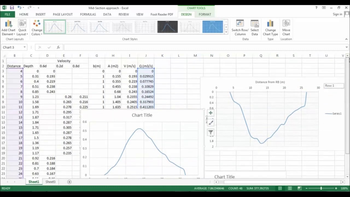Click the Insert Function fx icon
Image resolution: width=350 pixels, height=197 pixels.
point(58,47)
